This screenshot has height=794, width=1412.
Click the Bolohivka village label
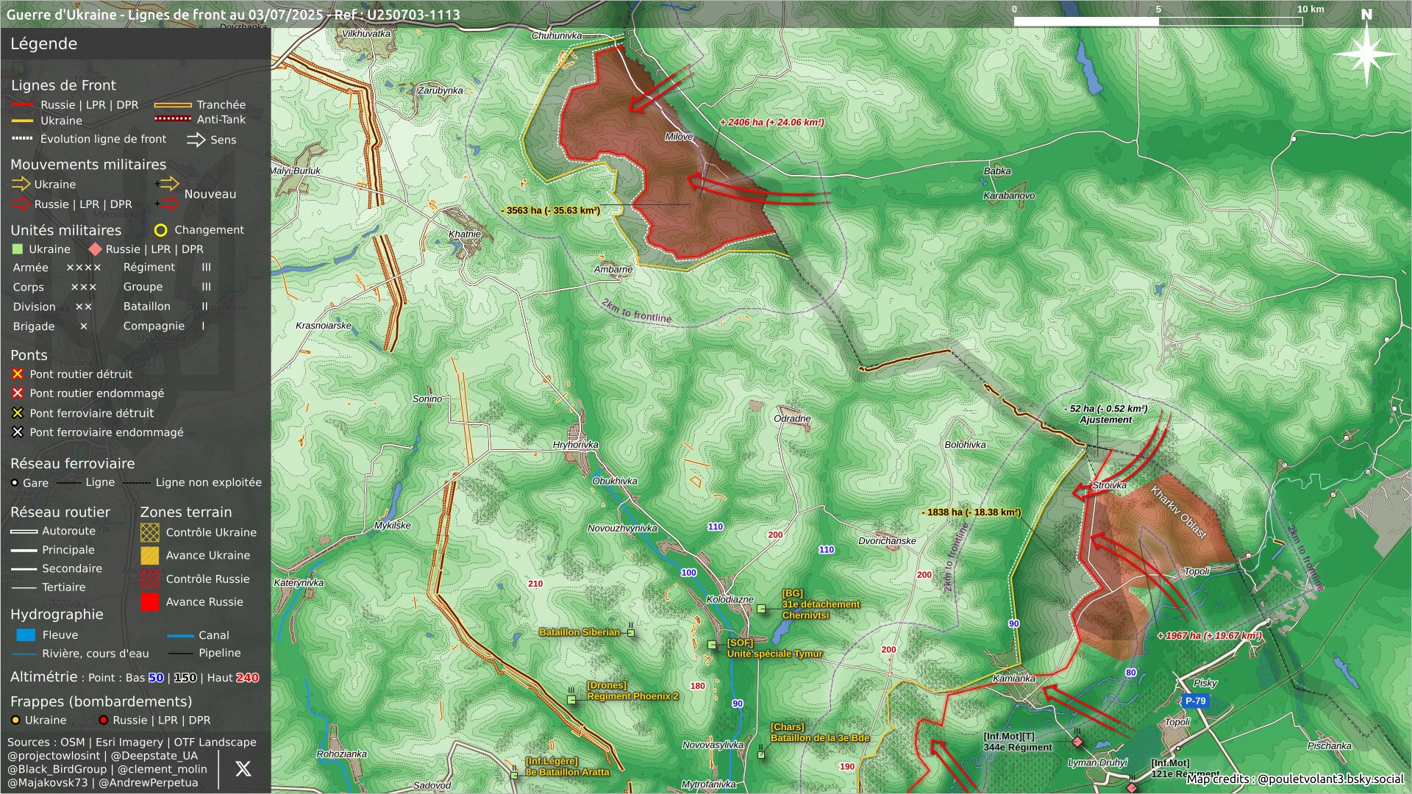click(965, 445)
